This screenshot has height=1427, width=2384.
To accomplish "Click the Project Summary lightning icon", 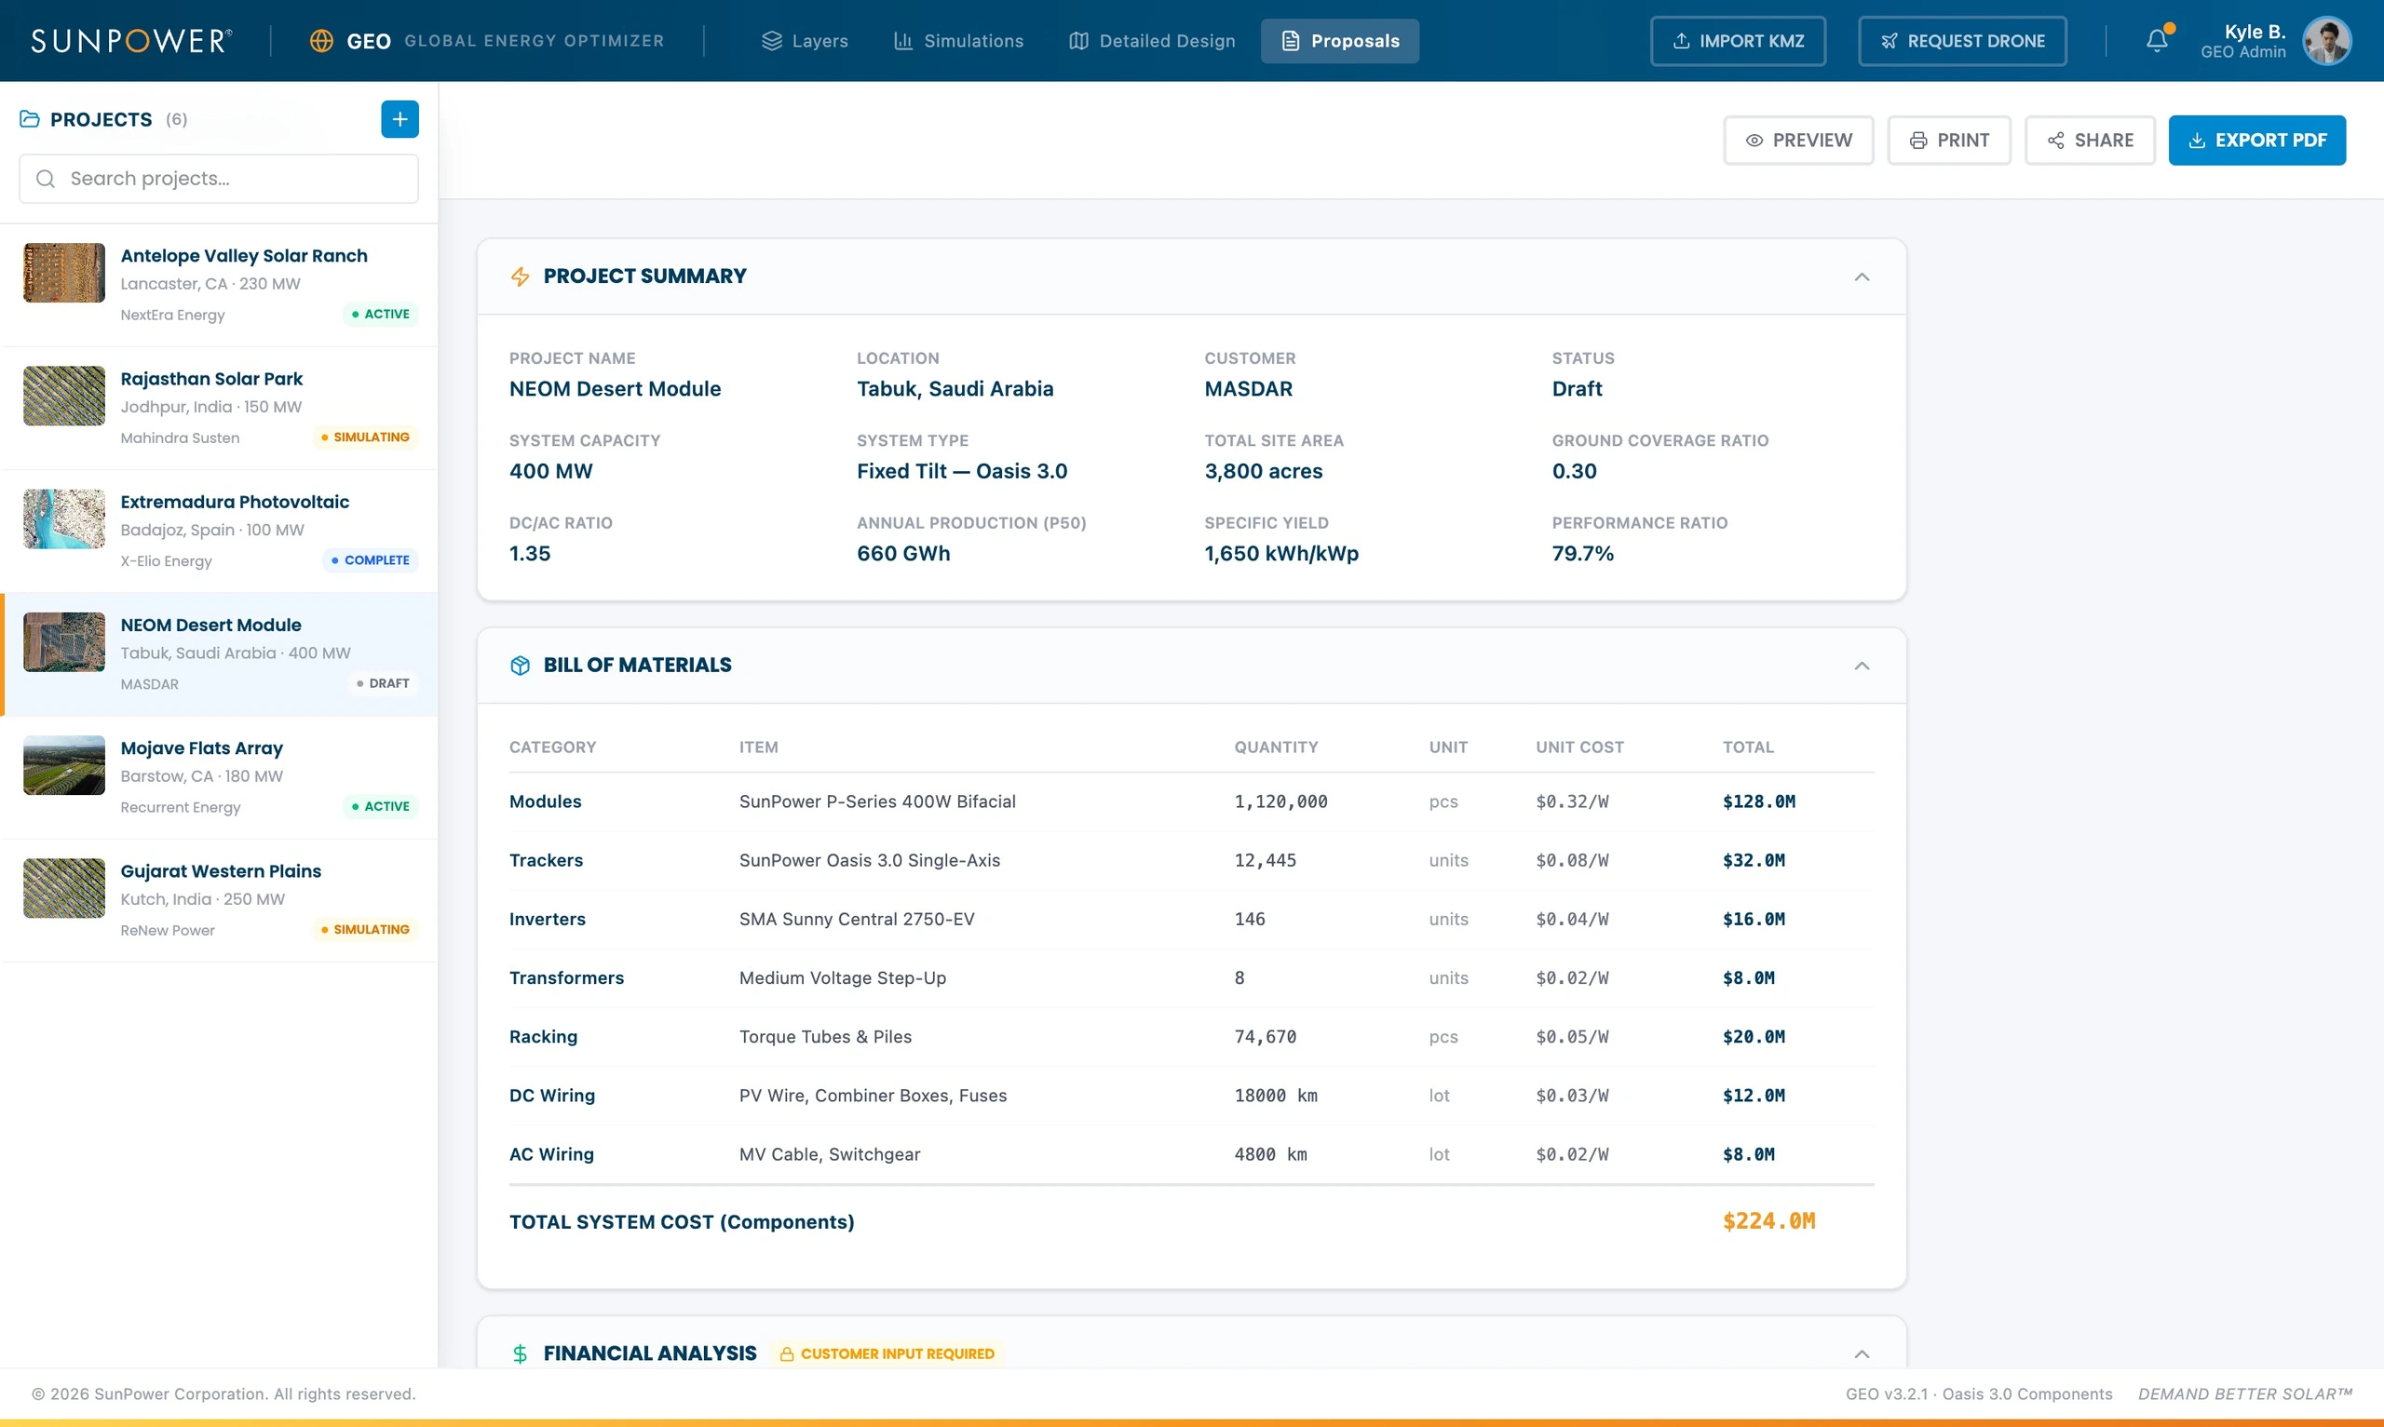I will point(521,277).
